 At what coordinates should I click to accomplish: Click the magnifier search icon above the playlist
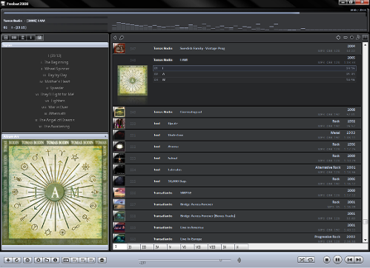[122, 38]
